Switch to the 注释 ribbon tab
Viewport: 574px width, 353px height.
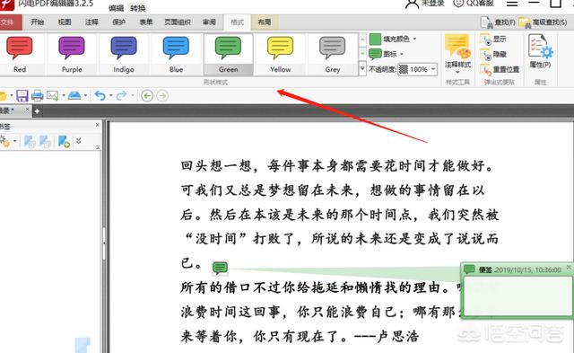point(91,22)
